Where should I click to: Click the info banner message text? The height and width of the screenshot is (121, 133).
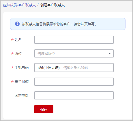point(59,24)
